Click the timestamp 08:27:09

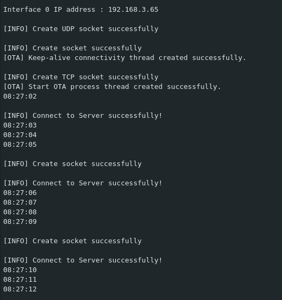pyautogui.click(x=20, y=222)
